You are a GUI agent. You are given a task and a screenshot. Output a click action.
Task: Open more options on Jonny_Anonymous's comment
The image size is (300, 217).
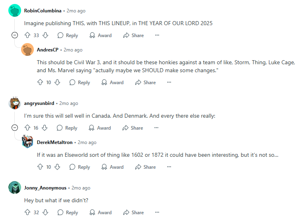pos(157,212)
